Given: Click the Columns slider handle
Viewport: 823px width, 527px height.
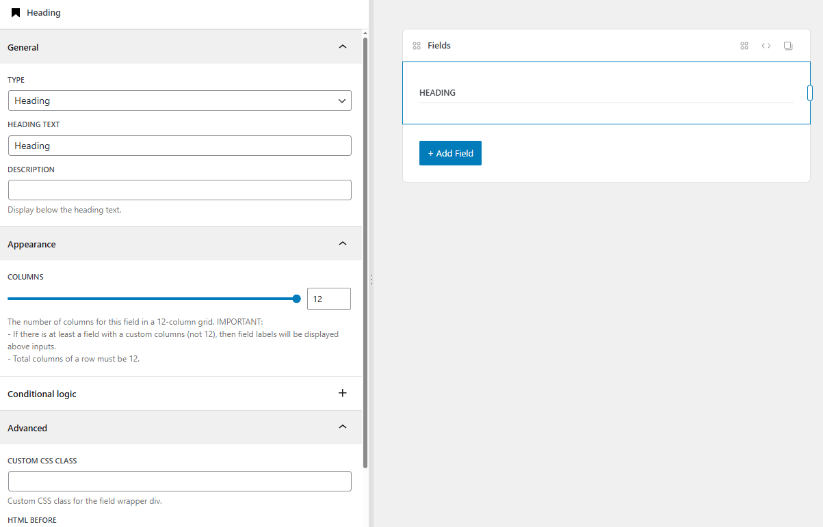Looking at the screenshot, I should [x=296, y=299].
